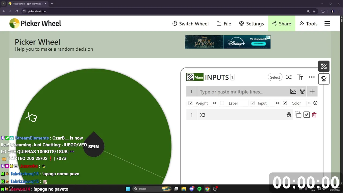The image size is (343, 193).
Task: Click the Picker Wheel logo
Action: 35,23
